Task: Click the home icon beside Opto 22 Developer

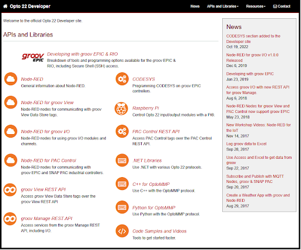Action: [5, 6]
